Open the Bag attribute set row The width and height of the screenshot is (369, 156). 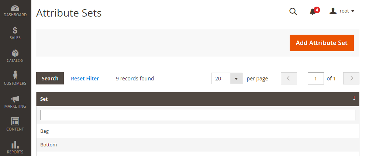[x=198, y=131]
